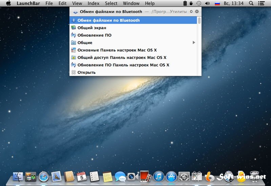Launch Safari from the Dock

click(43, 177)
